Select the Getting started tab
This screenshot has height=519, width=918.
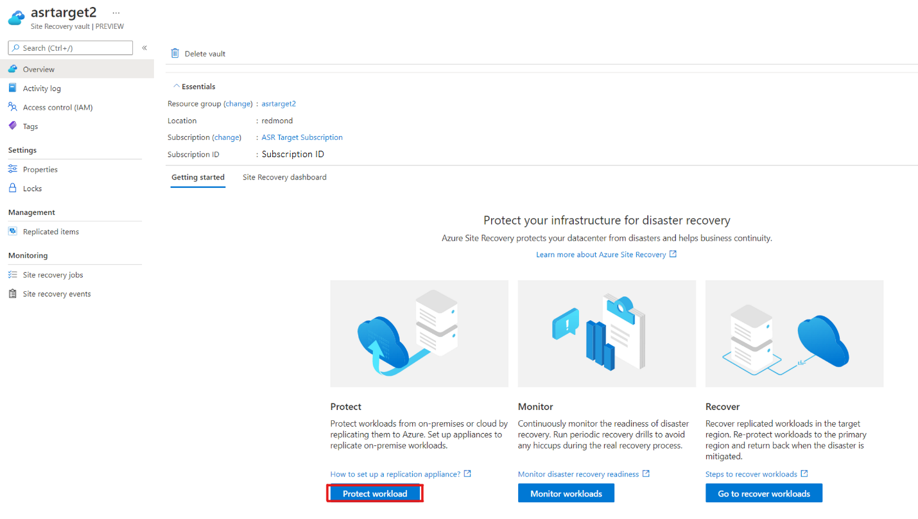198,177
